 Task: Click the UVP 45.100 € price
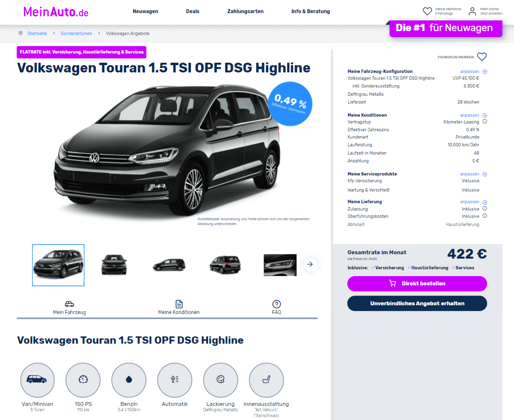tap(466, 78)
